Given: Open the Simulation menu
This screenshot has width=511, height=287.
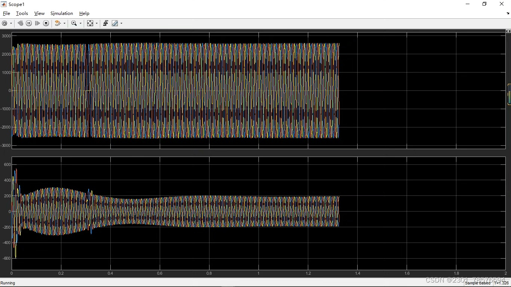Looking at the screenshot, I should click(61, 13).
